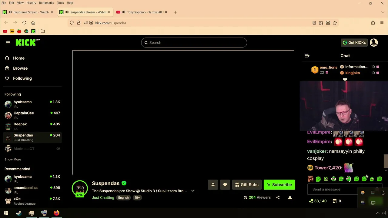Open the Following page link

(22, 78)
